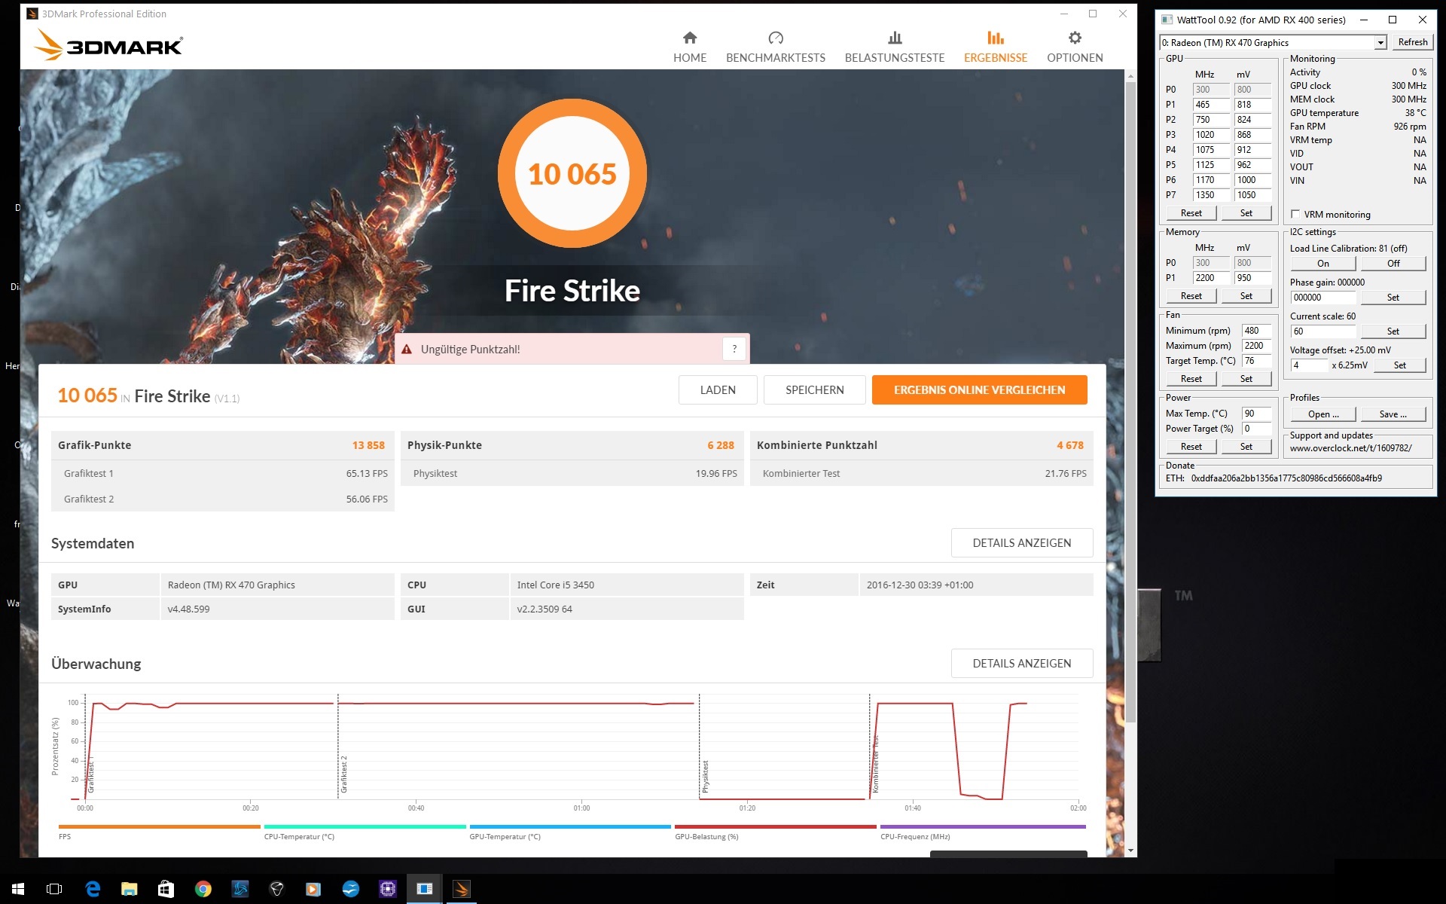Screen dimensions: 1446x904
Task: Open Microsoft Edge from the taskbar
Action: 93,889
